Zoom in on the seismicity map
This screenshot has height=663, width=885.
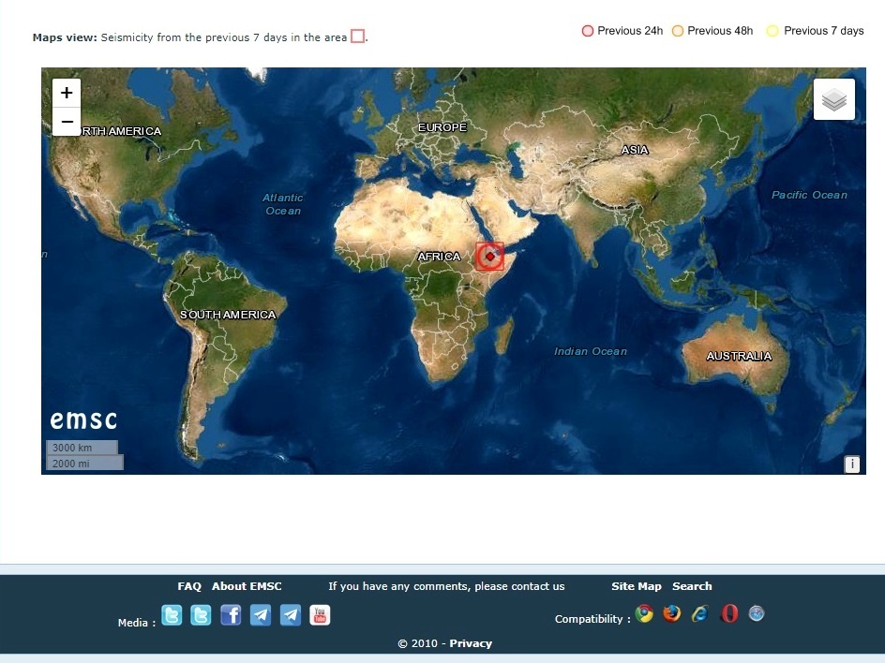[x=67, y=93]
